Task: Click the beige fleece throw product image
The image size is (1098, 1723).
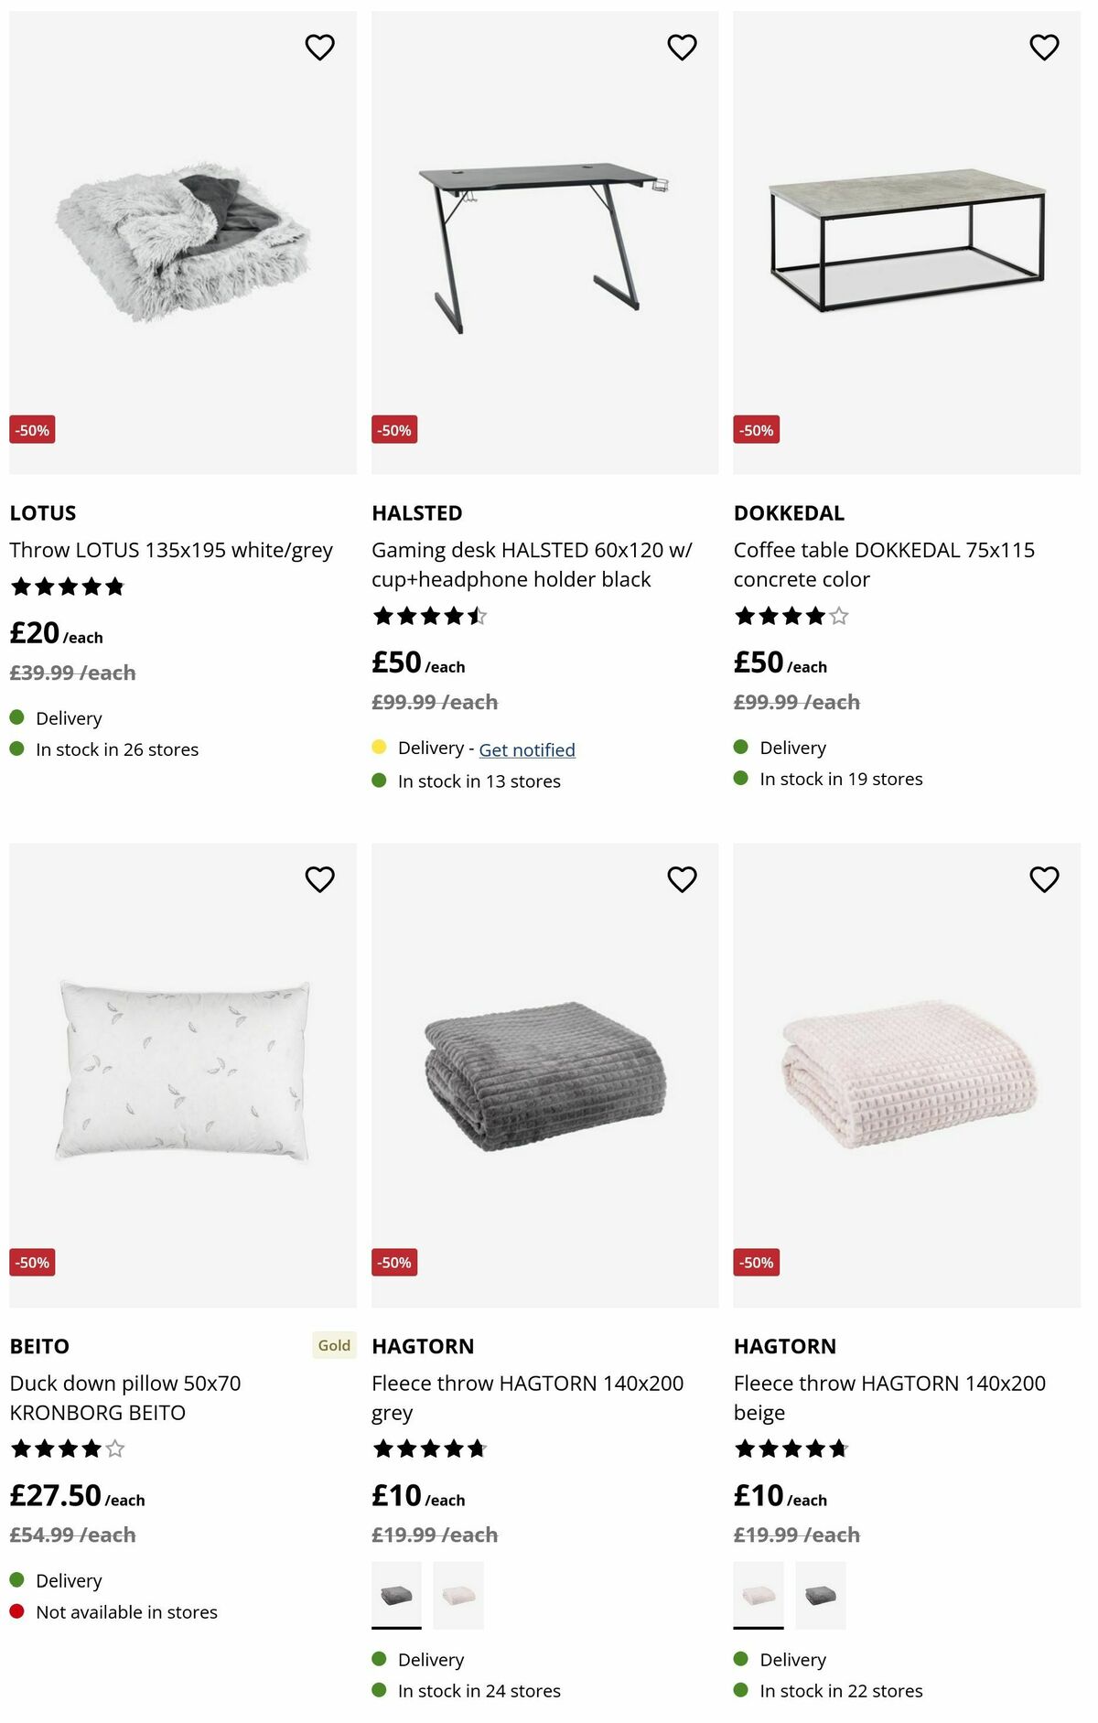Action: pos(907,1075)
